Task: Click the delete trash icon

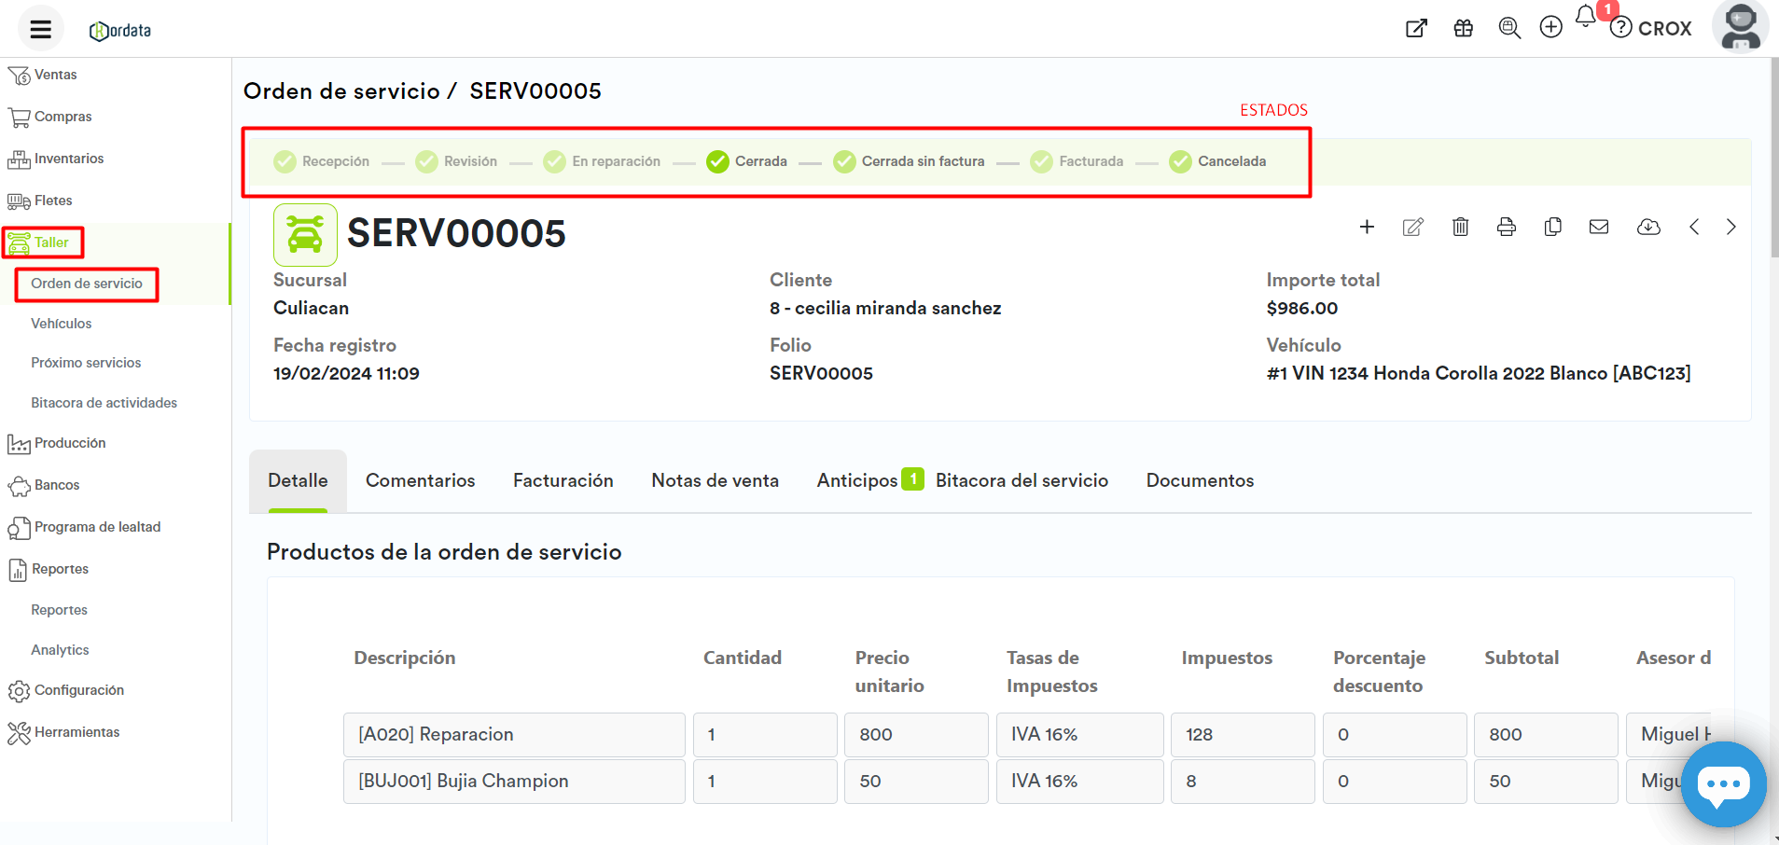Action: pos(1459,227)
